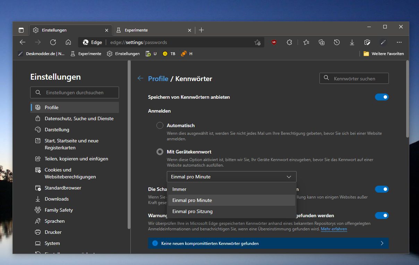This screenshot has height=265, width=419.
Task: Open Experimente favorite in favorites bar
Action: [86, 54]
